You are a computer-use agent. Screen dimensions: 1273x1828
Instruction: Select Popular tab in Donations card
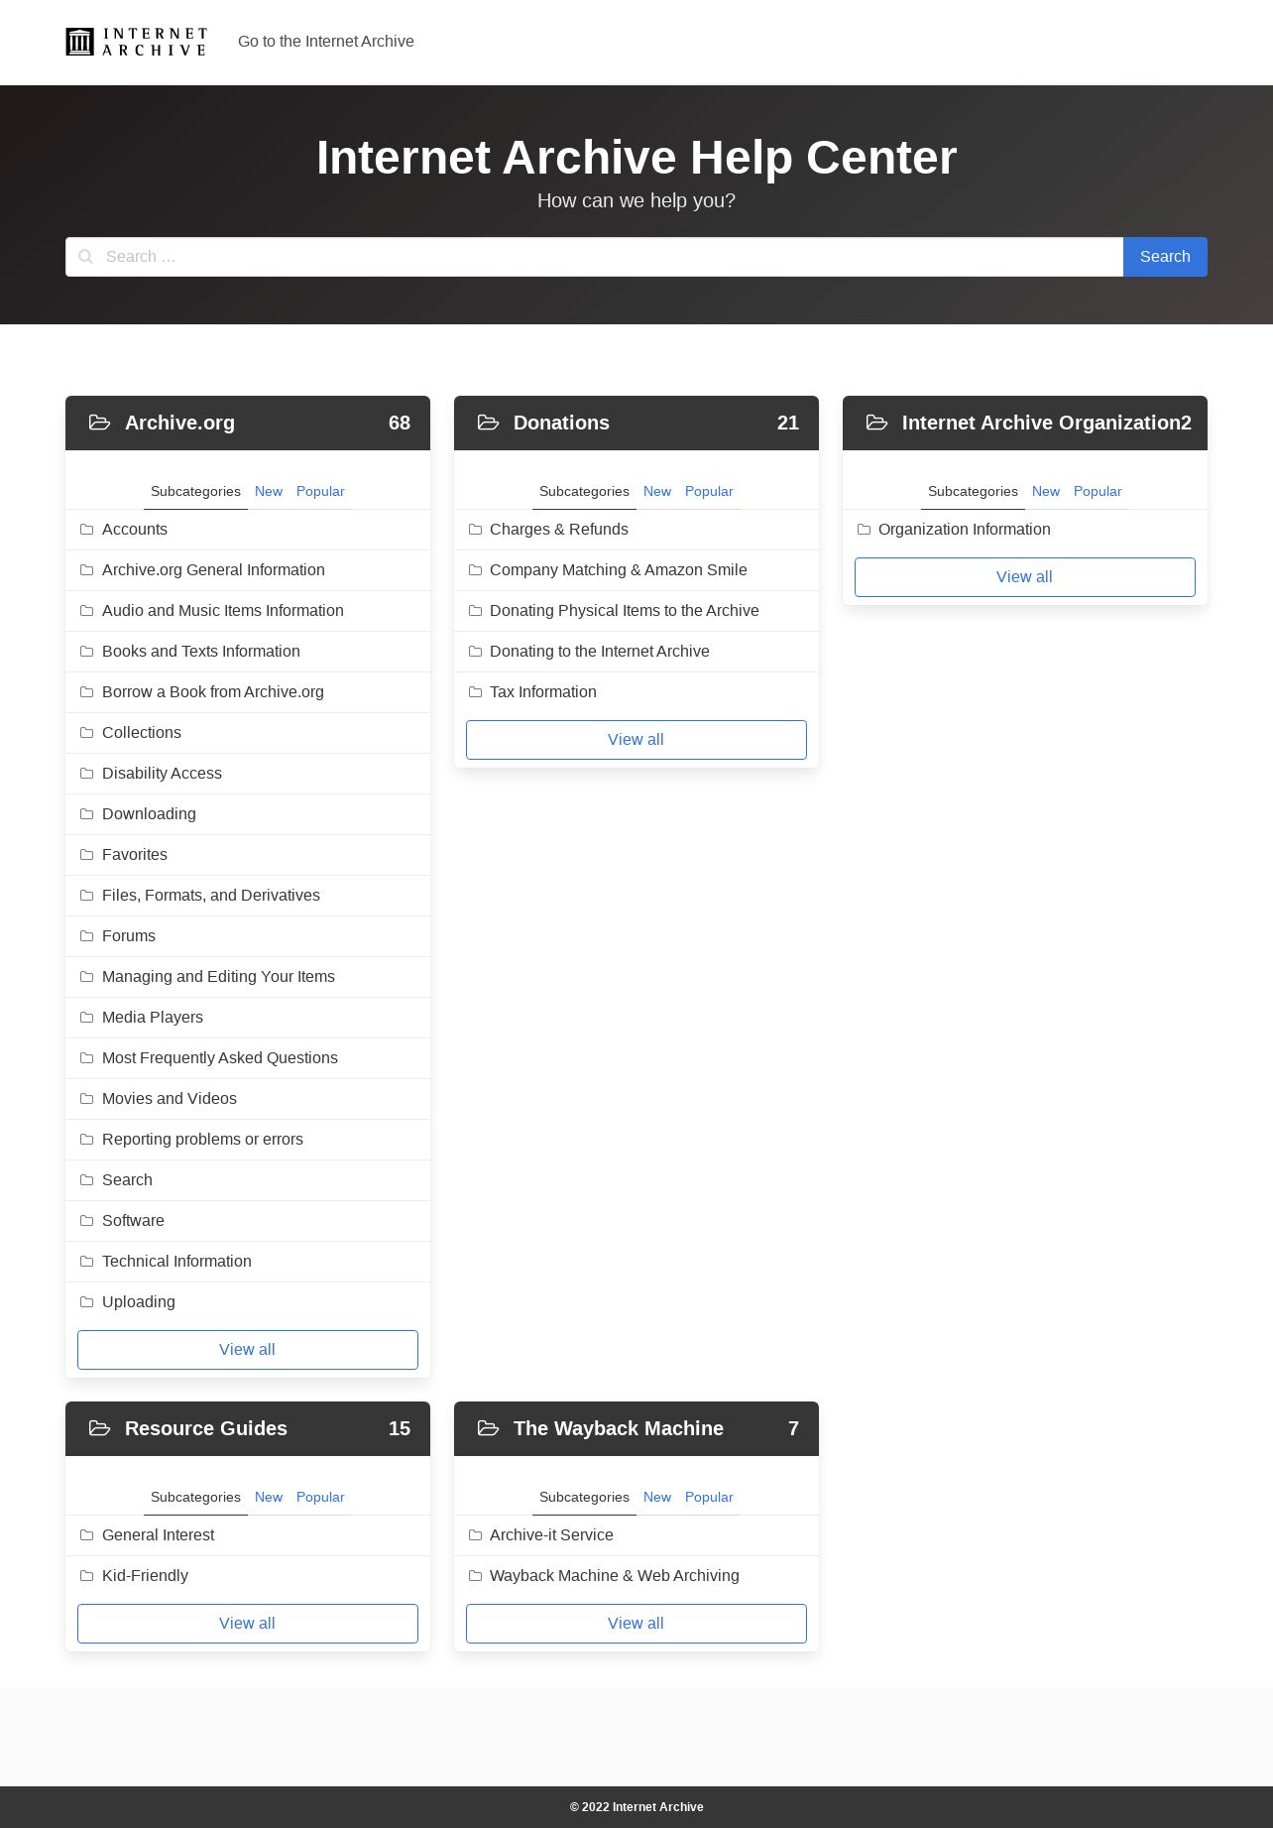click(x=709, y=491)
